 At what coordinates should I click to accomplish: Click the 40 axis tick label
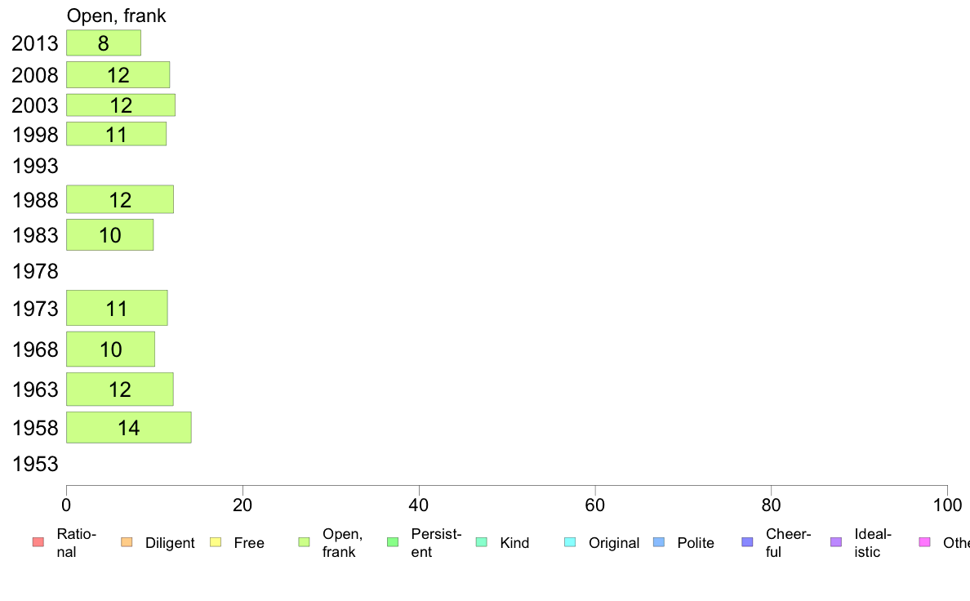tap(419, 505)
